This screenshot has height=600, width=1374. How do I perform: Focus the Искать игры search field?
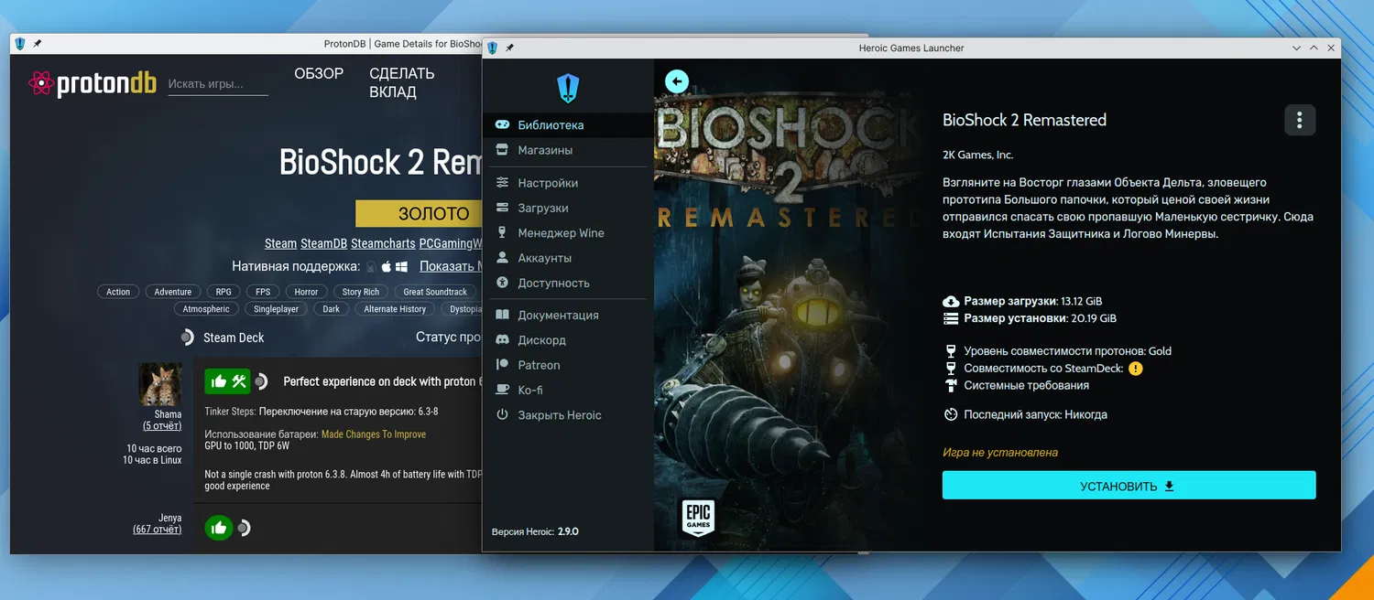coord(218,84)
